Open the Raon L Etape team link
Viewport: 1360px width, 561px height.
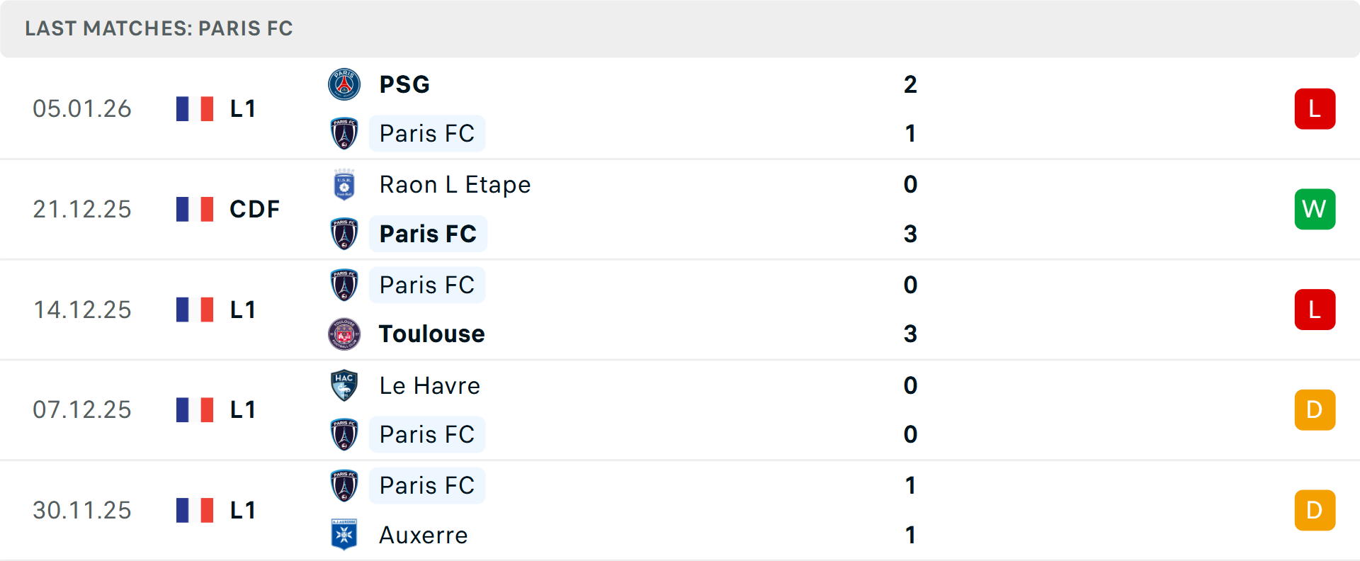tap(455, 185)
